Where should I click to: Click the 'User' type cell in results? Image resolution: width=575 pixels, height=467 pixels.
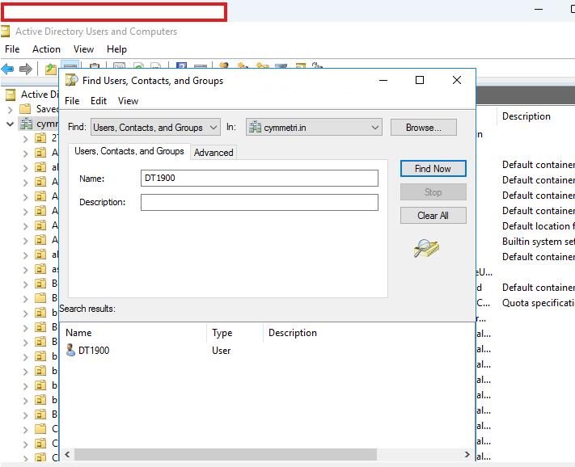pyautogui.click(x=221, y=351)
